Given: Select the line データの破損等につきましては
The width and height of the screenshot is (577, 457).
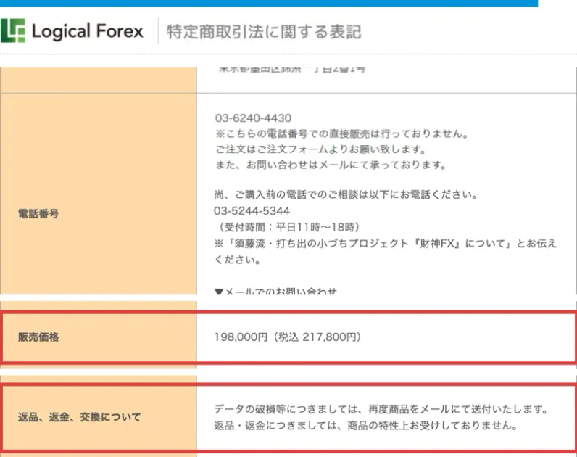Looking at the screenshot, I should [x=381, y=409].
